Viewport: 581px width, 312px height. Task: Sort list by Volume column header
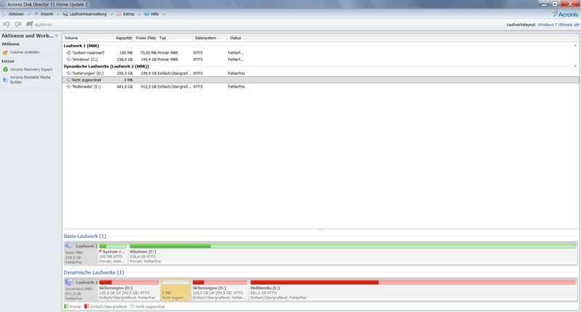pyautogui.click(x=88, y=38)
